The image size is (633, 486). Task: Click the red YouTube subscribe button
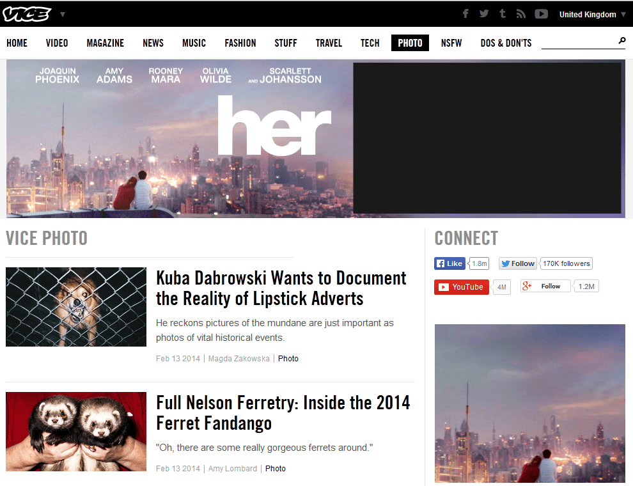click(x=462, y=287)
